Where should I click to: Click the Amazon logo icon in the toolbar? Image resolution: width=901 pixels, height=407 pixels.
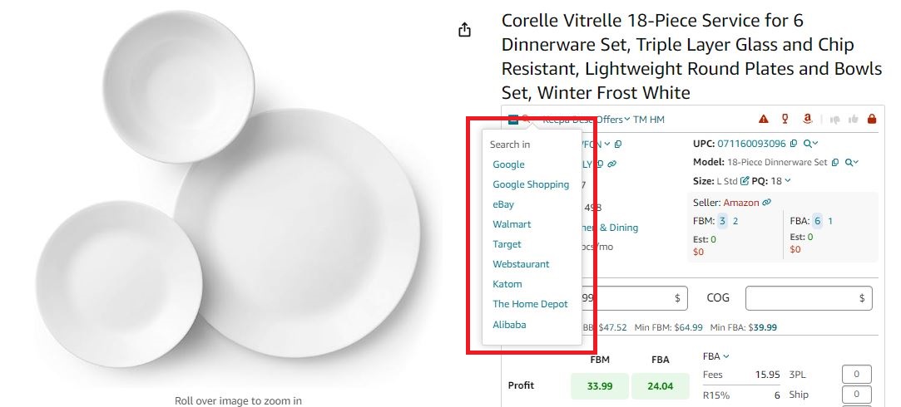pos(806,120)
